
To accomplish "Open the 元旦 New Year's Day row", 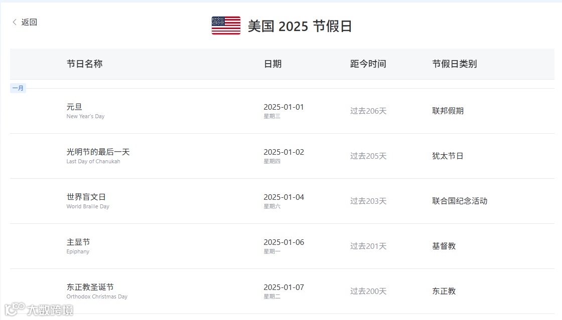I will click(282, 111).
